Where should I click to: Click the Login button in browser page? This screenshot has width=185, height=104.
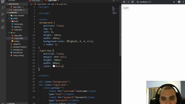point(126,8)
